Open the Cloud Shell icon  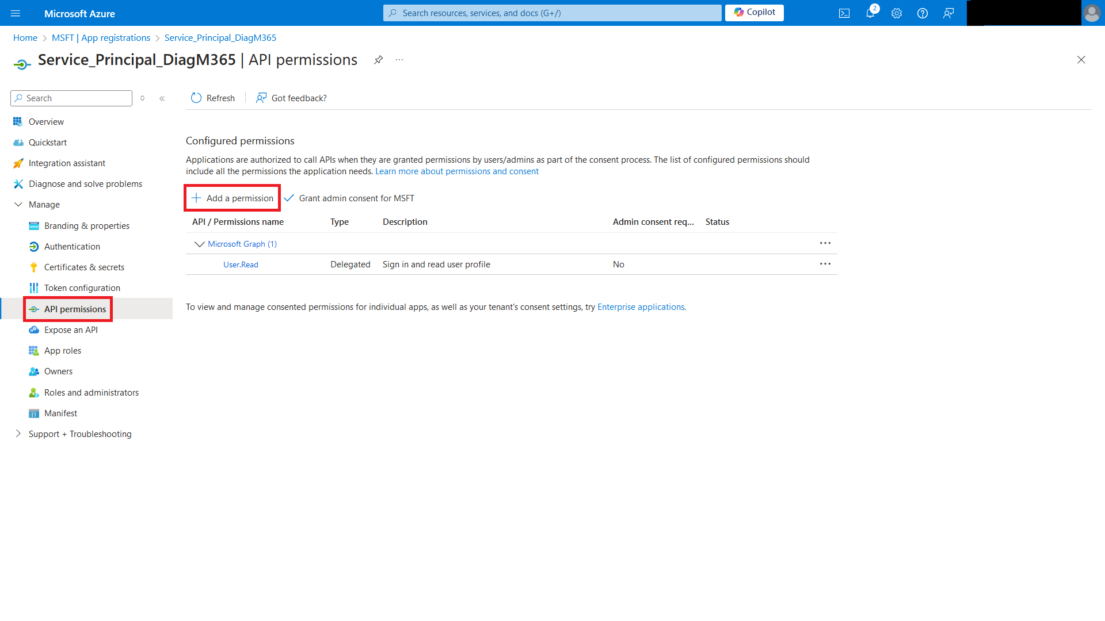point(844,13)
